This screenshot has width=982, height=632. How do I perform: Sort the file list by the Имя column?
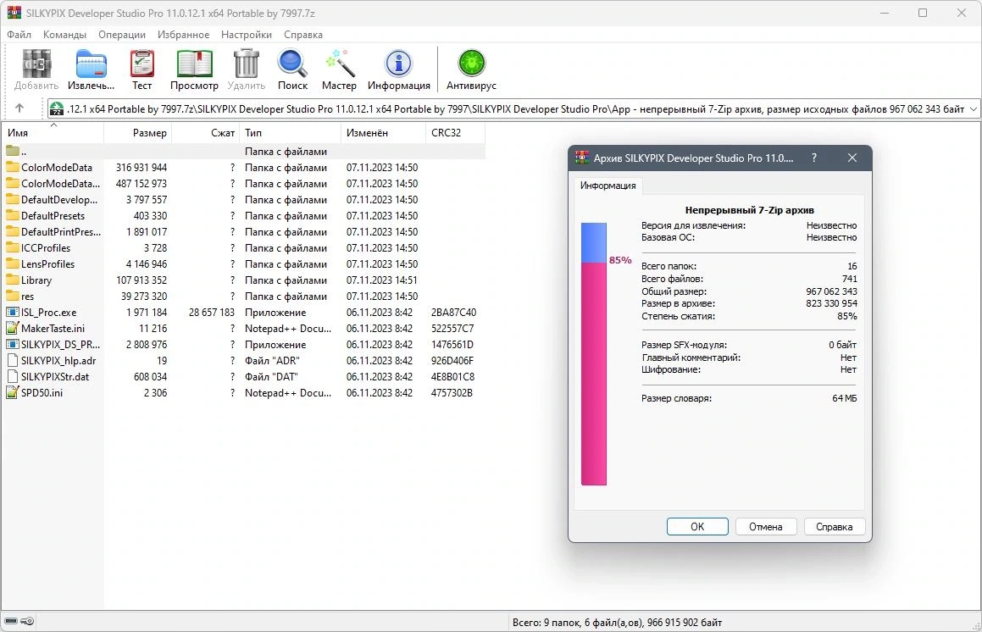[53, 133]
